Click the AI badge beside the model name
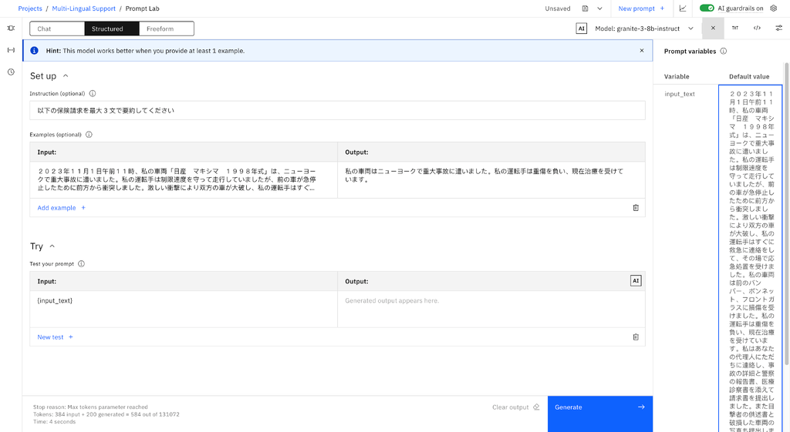Image resolution: width=790 pixels, height=432 pixels. (x=582, y=28)
